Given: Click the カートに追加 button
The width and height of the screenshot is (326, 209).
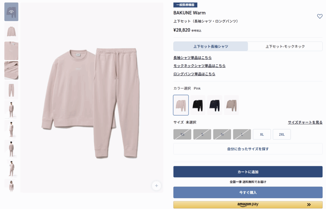Looking at the screenshot, I should coord(248,172).
